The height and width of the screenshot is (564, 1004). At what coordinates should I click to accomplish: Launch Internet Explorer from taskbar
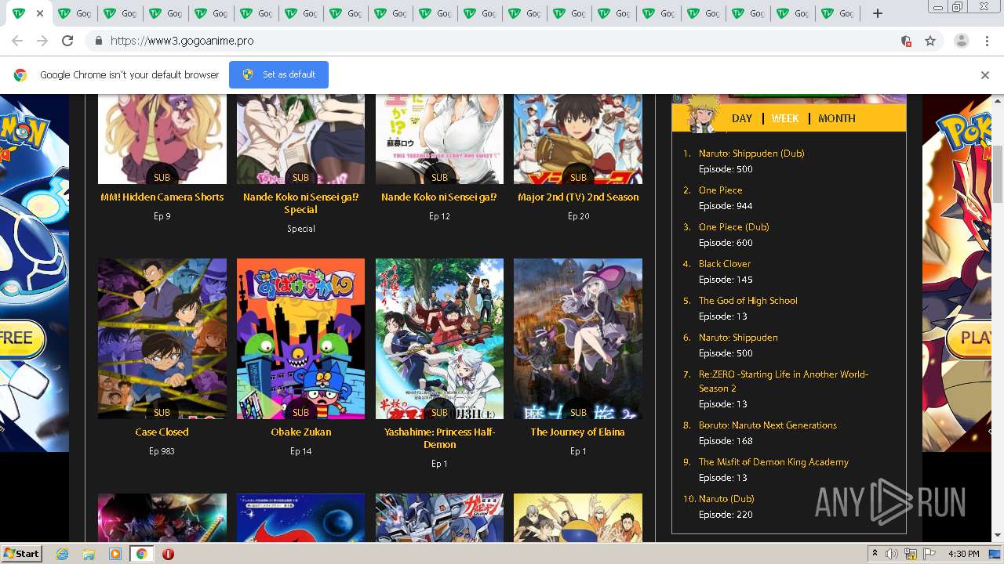point(62,554)
